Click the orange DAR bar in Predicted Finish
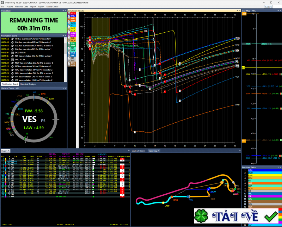The height and width of the screenshot is (227, 282). 265,183
